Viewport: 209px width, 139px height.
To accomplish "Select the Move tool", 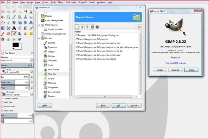I will click(31, 17).
